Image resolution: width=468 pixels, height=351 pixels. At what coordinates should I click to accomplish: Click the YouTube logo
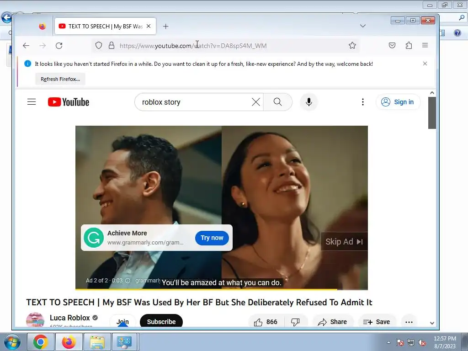(69, 102)
